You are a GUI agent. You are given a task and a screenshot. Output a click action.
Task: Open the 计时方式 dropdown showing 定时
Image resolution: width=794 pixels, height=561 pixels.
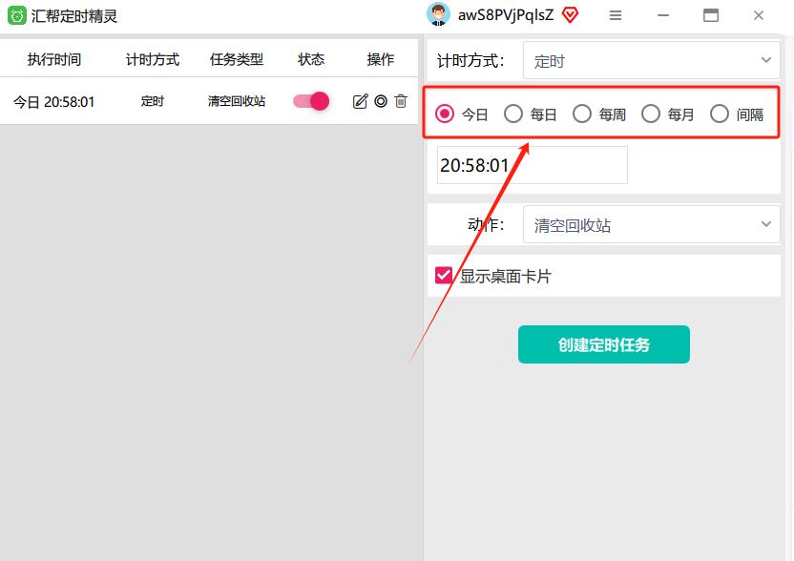[x=651, y=59]
